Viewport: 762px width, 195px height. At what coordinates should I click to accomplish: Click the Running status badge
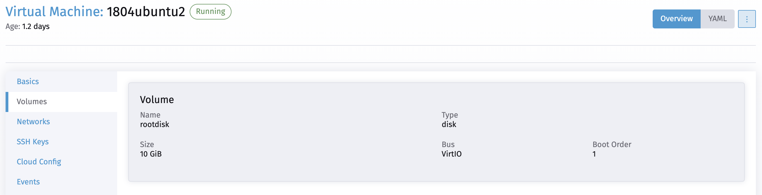pos(210,11)
